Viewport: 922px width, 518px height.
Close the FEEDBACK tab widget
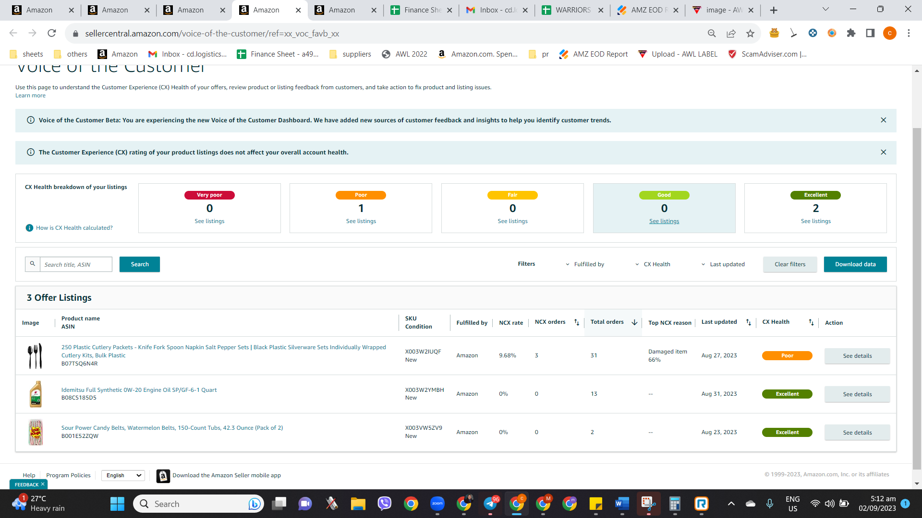(x=43, y=484)
